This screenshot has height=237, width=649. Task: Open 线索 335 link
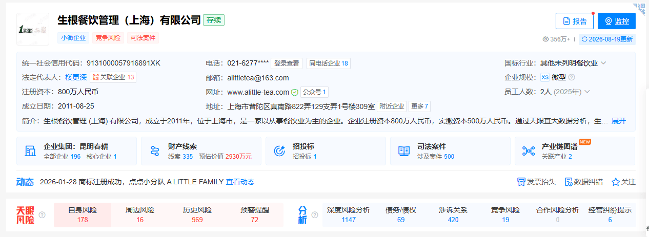coord(180,156)
